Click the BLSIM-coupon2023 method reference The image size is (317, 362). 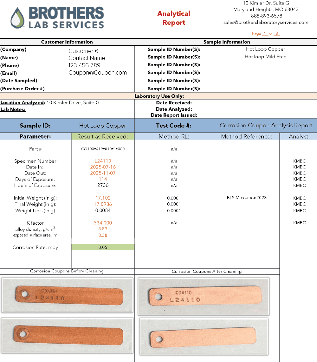point(247,198)
